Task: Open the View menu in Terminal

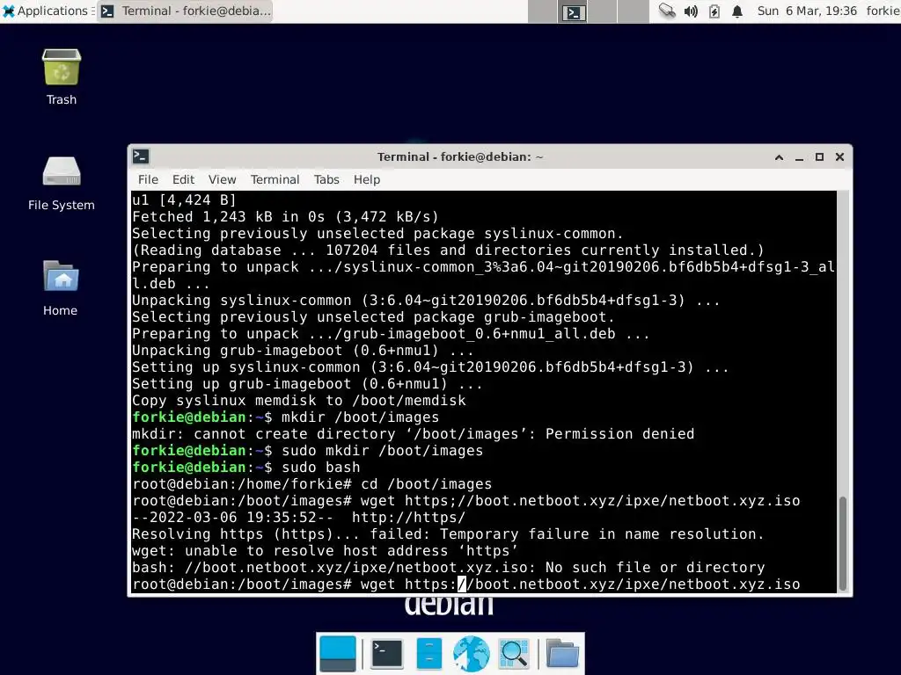Action: (x=222, y=179)
